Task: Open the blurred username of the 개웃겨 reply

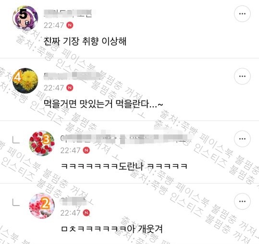Action: pos(74,201)
